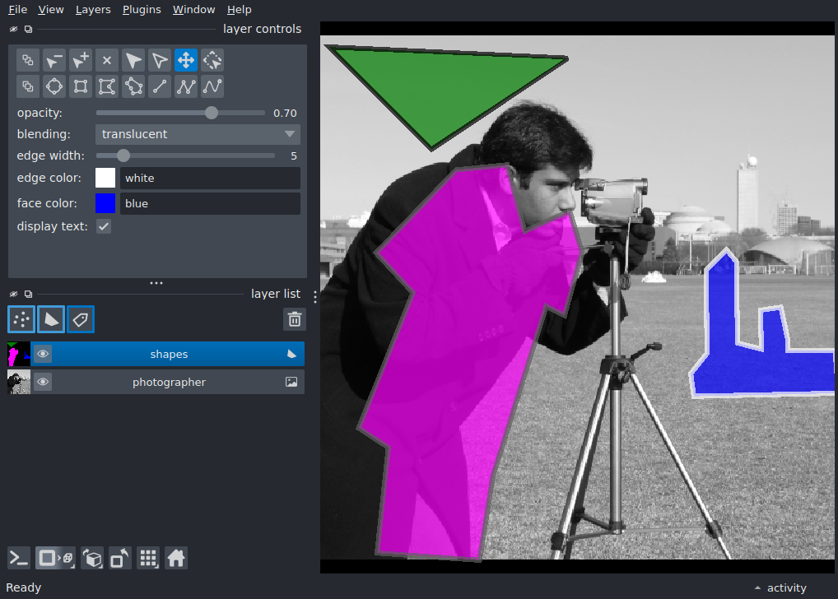
Task: Hide layer list panel title bar
Action: coord(13,294)
